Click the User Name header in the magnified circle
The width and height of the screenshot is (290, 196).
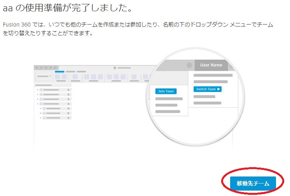(211, 65)
